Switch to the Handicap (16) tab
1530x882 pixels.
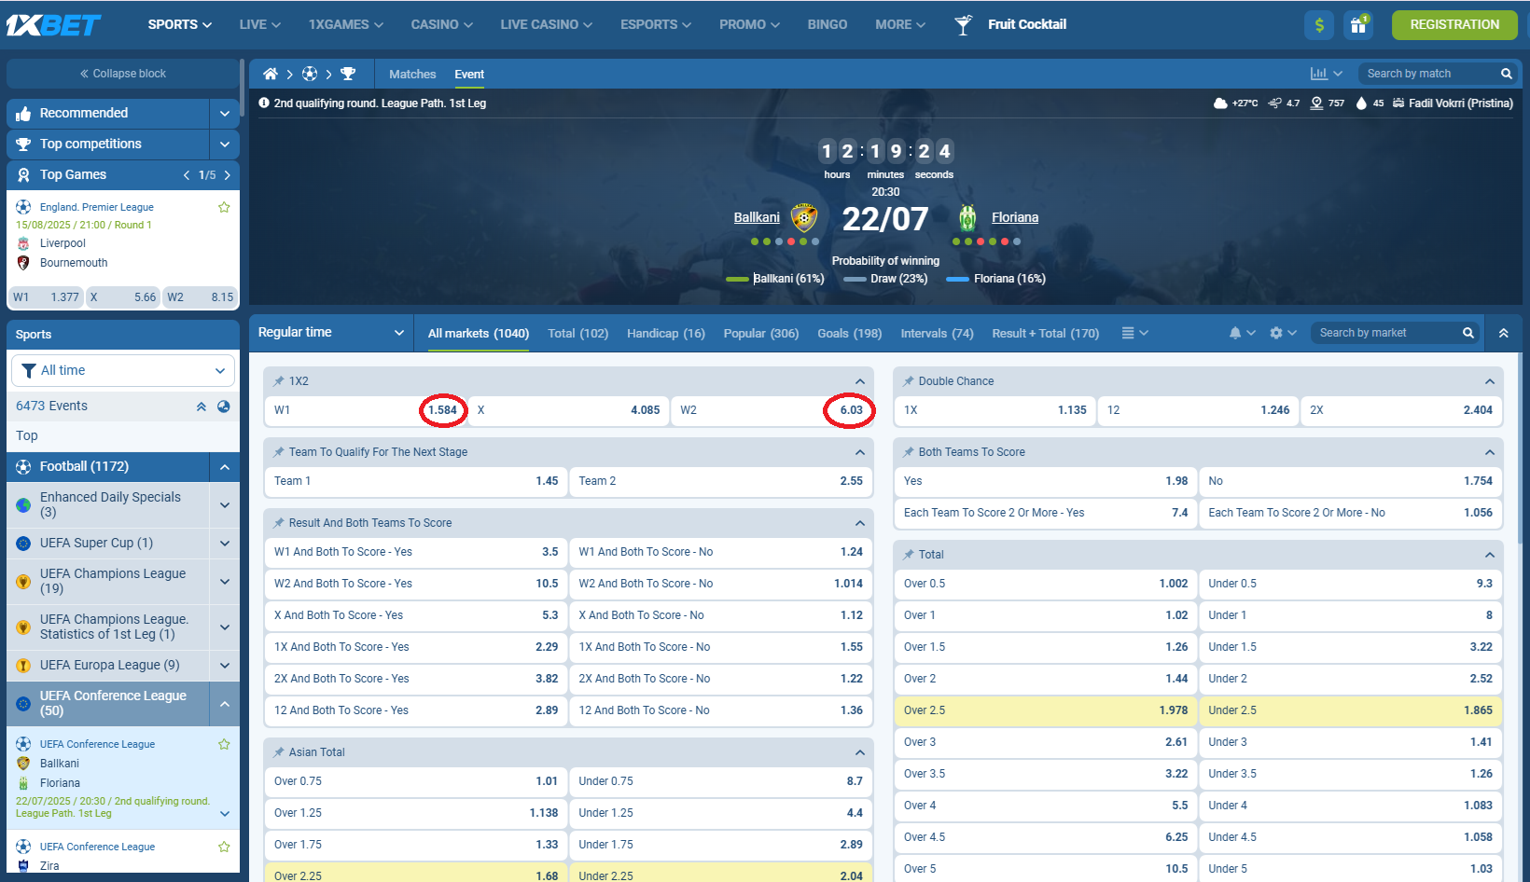point(666,334)
